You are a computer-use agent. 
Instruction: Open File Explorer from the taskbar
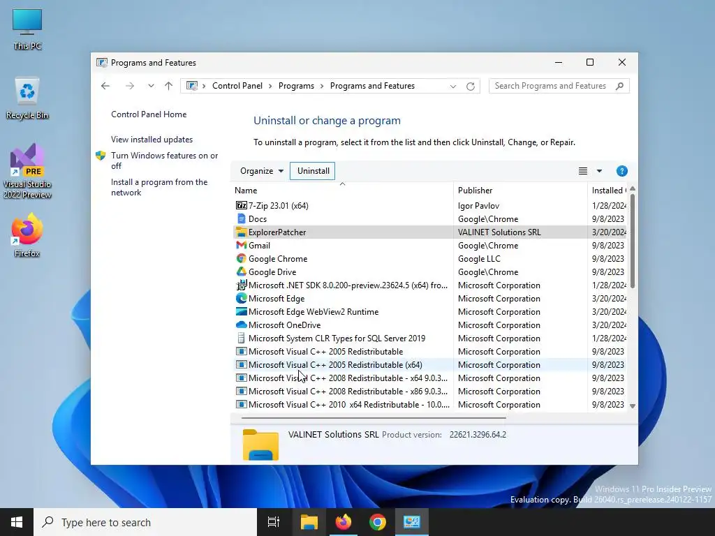(309, 522)
